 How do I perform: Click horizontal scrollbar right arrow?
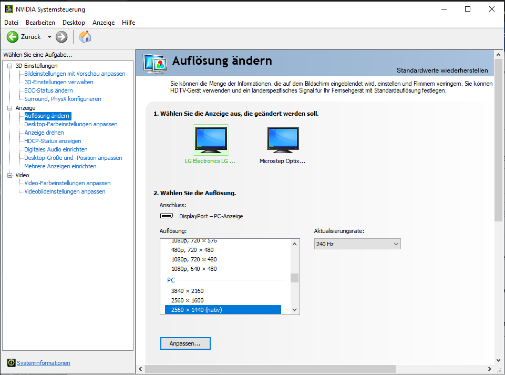(490, 369)
